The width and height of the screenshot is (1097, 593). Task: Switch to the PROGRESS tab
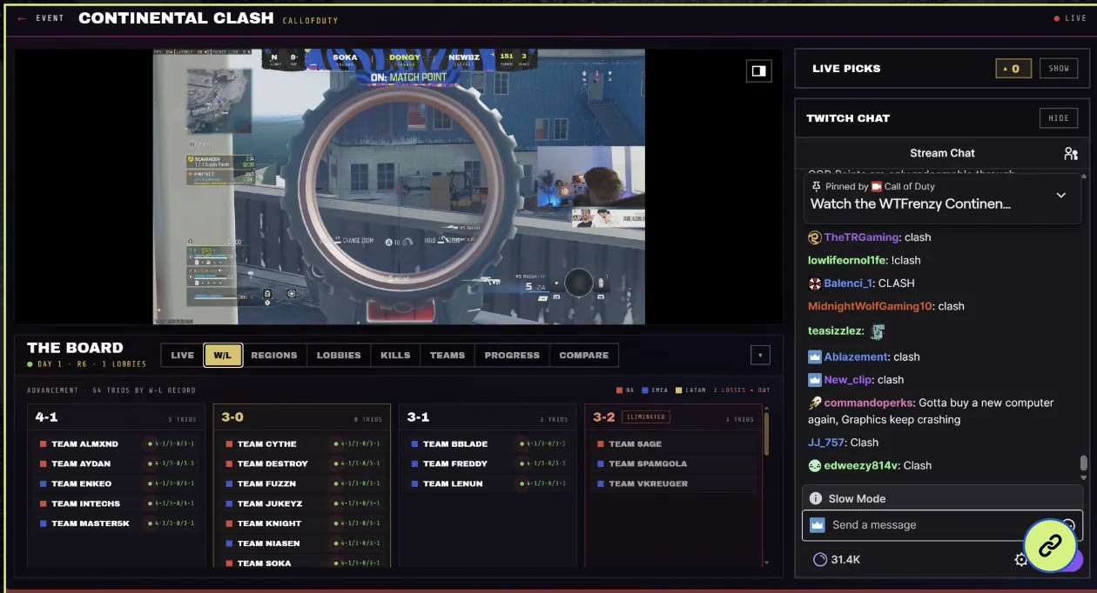pyautogui.click(x=512, y=355)
